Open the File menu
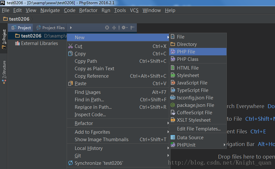Viewport: 275px width, 169px height. pos(5,10)
